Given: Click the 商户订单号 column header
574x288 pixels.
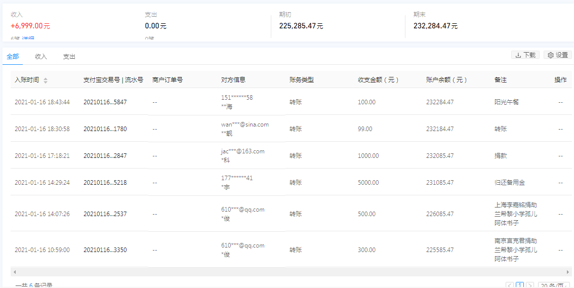Looking at the screenshot, I should click(x=168, y=80).
